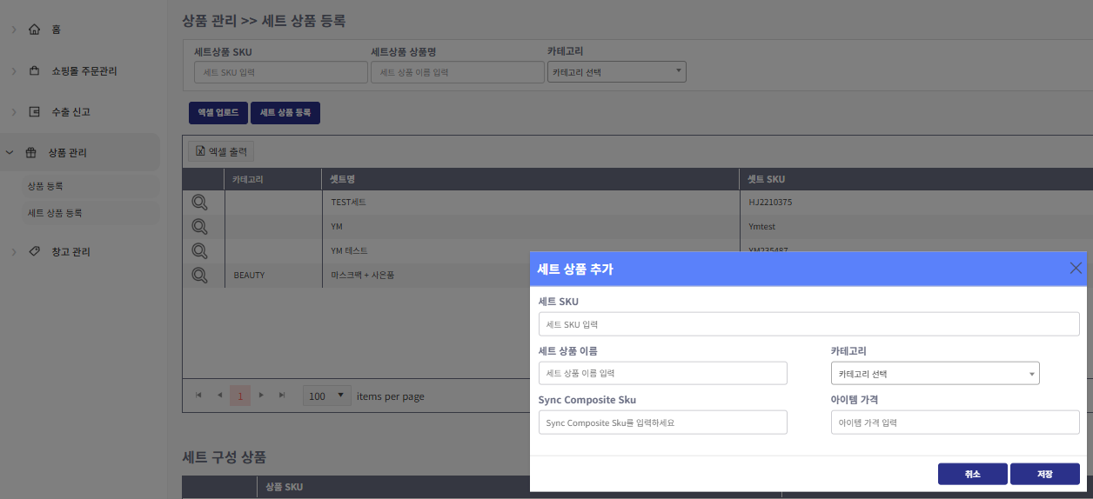Click 저장 to save the set product
The image size is (1093, 499).
(x=1045, y=474)
